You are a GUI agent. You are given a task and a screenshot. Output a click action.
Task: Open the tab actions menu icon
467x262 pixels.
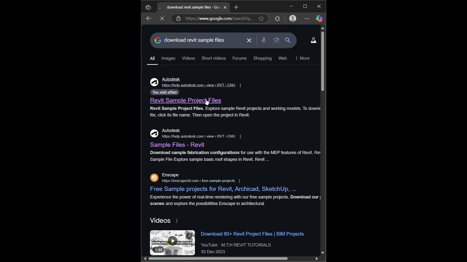(x=148, y=7)
